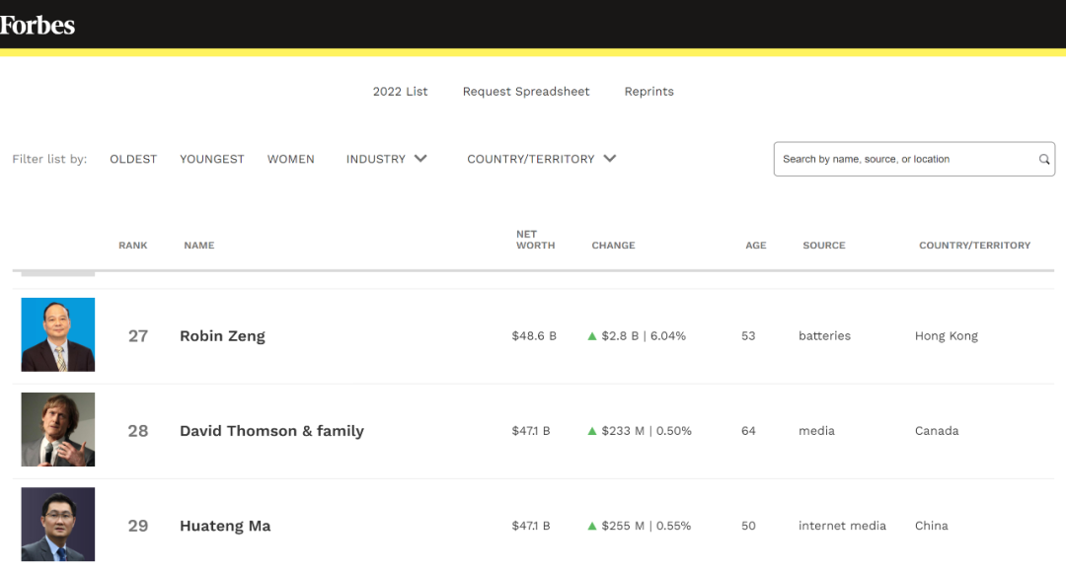Filter the list by Youngest
The height and width of the screenshot is (573, 1066).
(x=212, y=159)
